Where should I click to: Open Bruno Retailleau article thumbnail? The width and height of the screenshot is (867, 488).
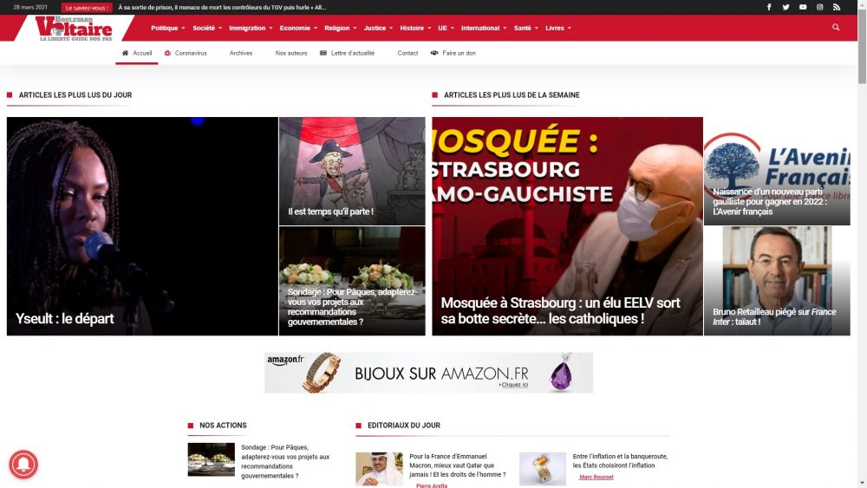pyautogui.click(x=777, y=281)
